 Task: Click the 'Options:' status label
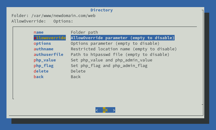(x=63, y=21)
